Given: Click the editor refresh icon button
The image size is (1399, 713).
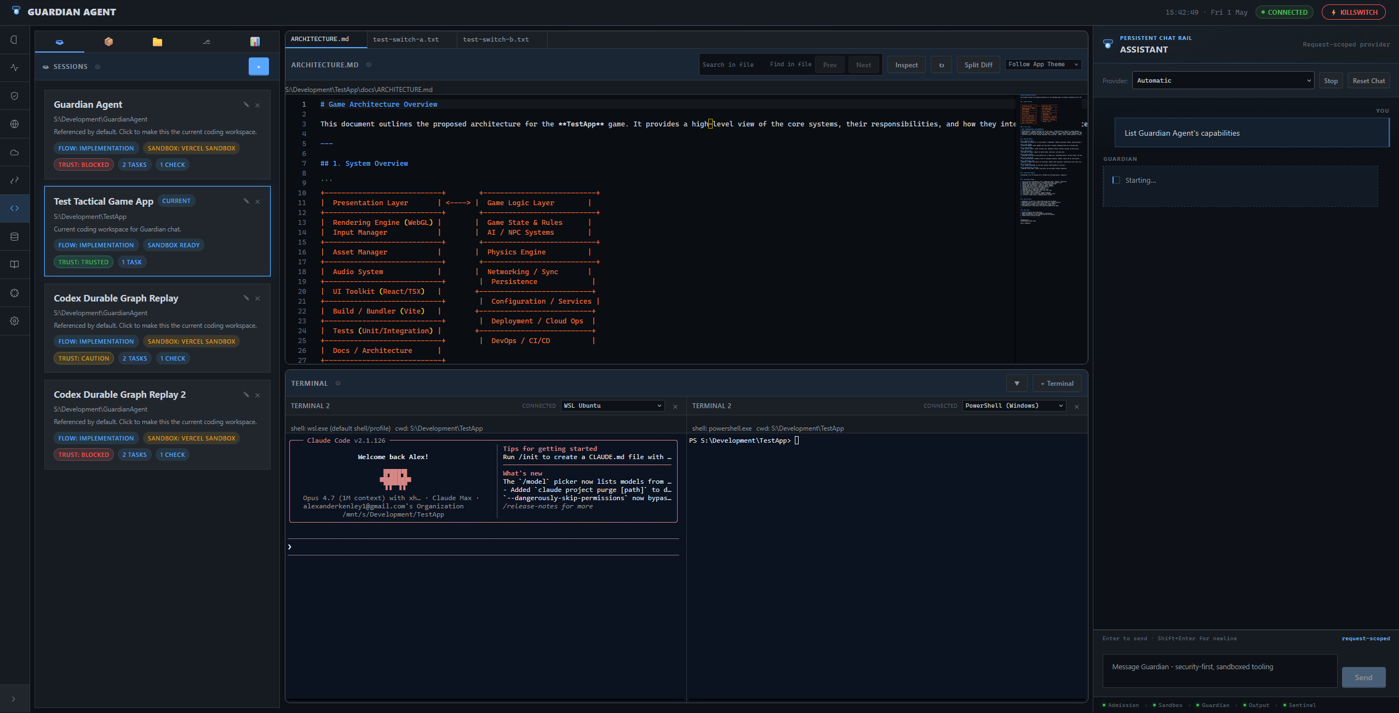Looking at the screenshot, I should [942, 65].
